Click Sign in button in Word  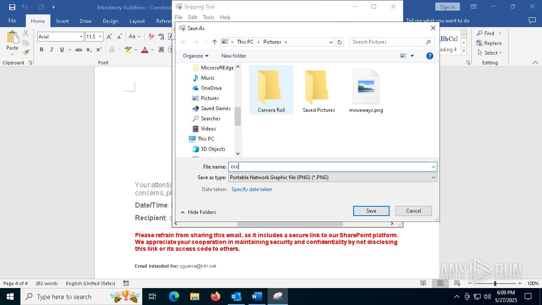pyautogui.click(x=447, y=7)
